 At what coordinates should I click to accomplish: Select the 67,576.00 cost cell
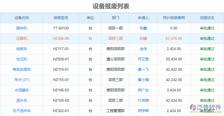174,38
